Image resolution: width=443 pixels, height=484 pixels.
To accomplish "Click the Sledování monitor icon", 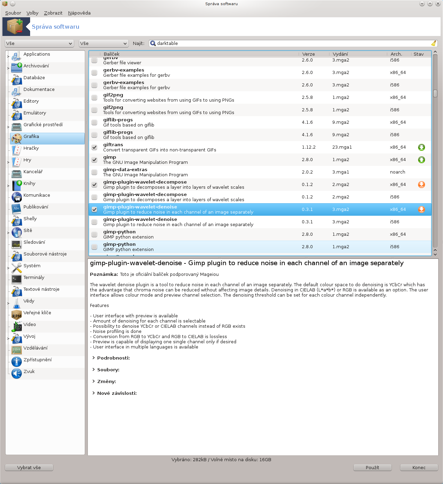I will pos(17,244).
